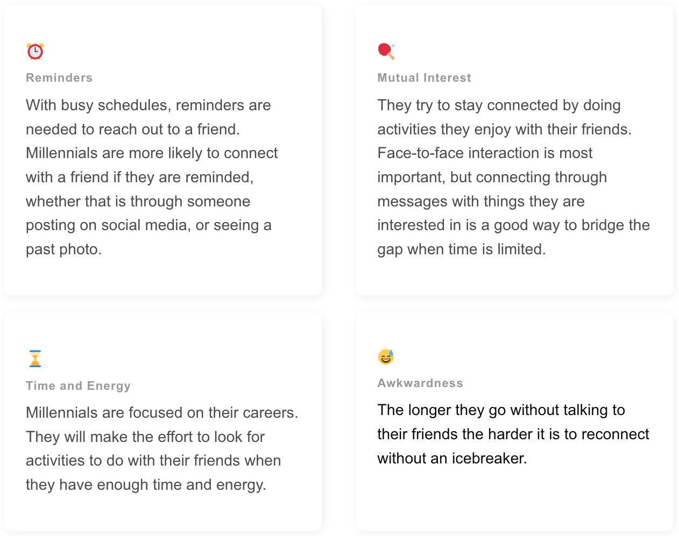This screenshot has height=536, width=679.
Task: Click 'activities to do with their friends' line
Action: [153, 461]
